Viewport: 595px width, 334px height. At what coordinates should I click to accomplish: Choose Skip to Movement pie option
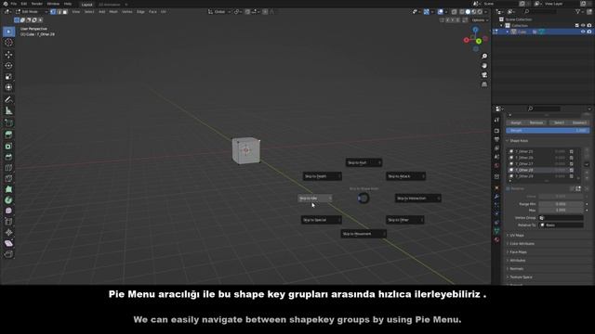[364, 234]
